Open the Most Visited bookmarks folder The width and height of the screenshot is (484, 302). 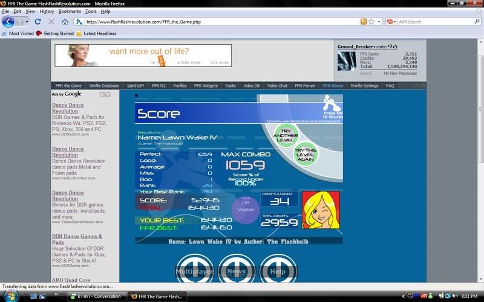18,34
